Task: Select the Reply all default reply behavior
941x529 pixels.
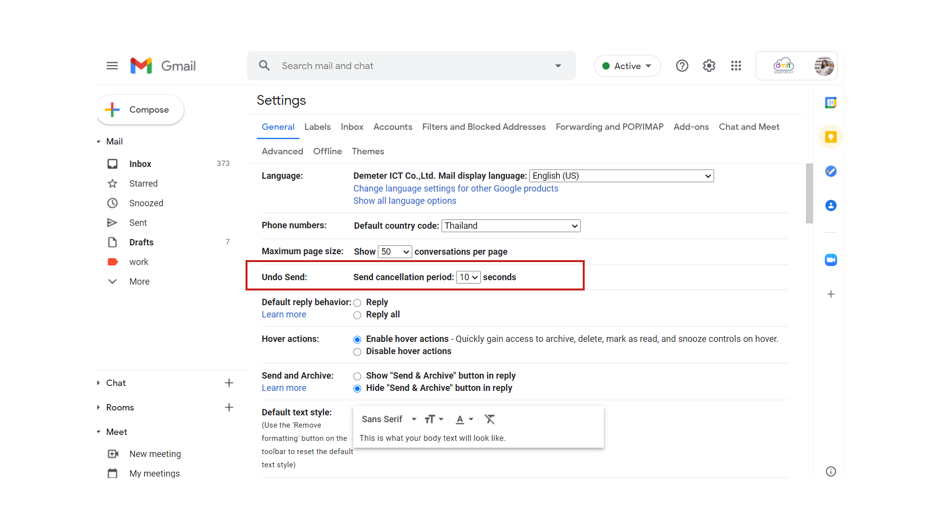Action: (x=357, y=315)
